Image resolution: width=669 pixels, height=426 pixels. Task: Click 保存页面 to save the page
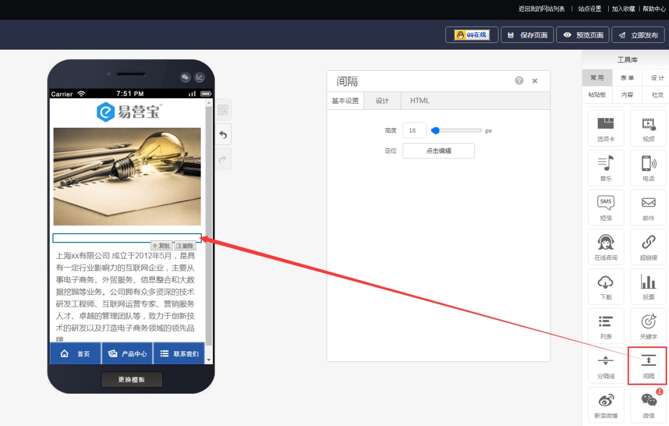click(x=527, y=35)
